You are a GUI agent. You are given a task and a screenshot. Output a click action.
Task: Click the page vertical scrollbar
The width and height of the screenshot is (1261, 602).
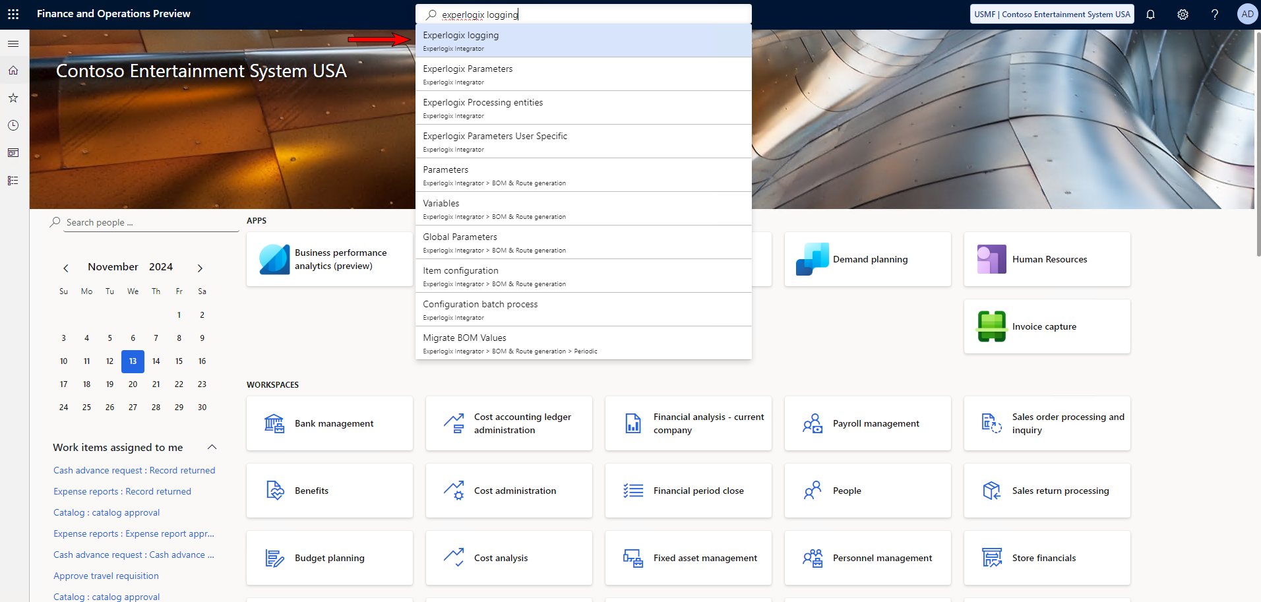pos(1258,145)
